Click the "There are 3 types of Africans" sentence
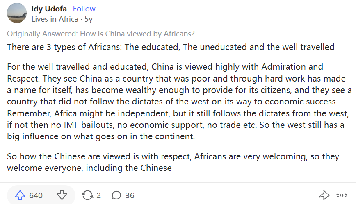 (x=171, y=47)
